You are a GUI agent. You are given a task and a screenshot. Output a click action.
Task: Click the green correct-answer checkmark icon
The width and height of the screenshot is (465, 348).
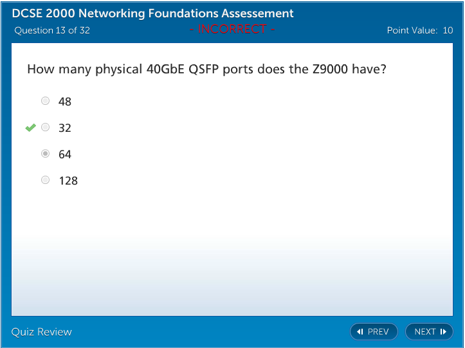(31, 128)
